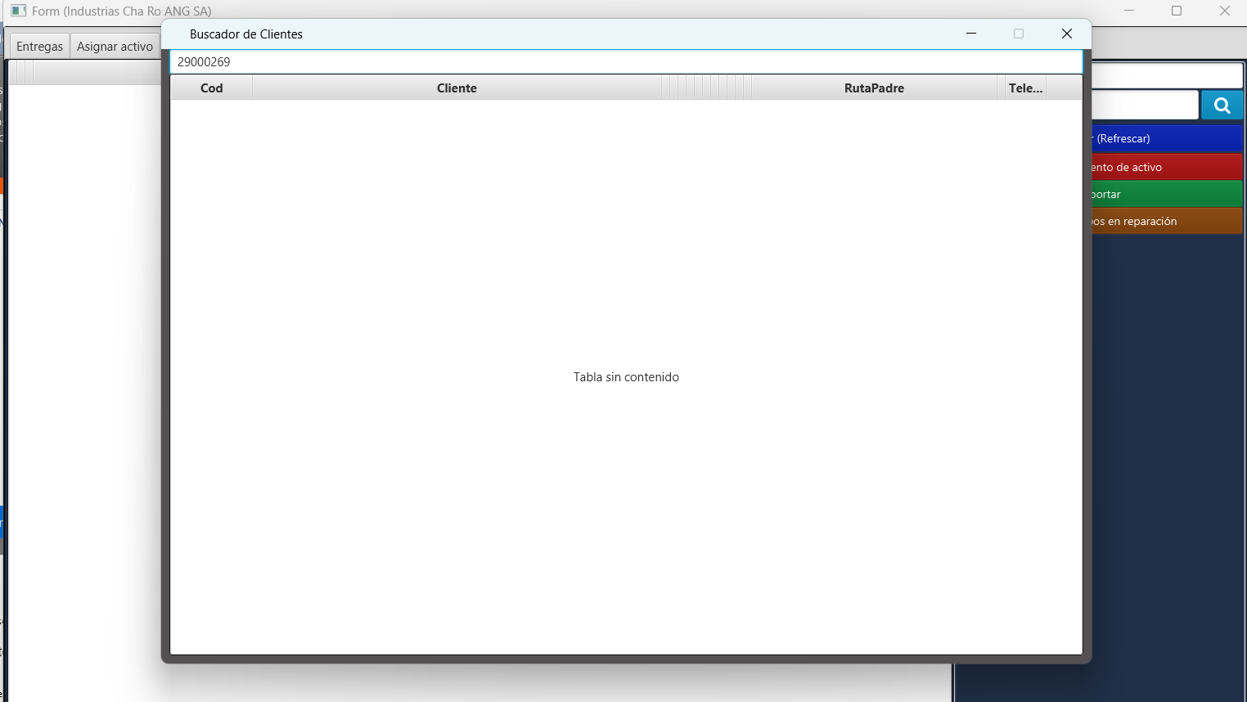The width and height of the screenshot is (1247, 702).
Task: Focus the text field beside the search button
Action: [x=1146, y=106]
